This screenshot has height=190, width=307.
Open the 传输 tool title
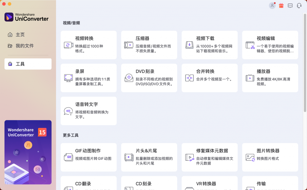[x=261, y=184]
